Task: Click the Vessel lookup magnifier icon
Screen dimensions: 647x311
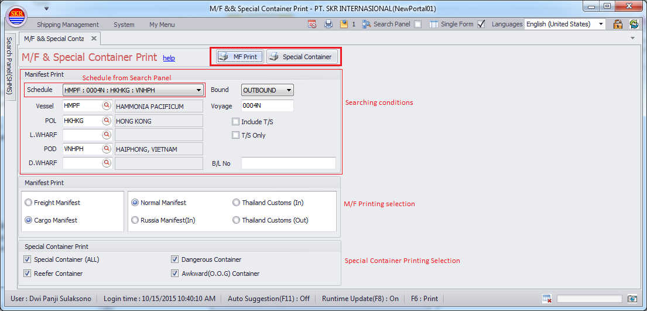Action: [107, 106]
